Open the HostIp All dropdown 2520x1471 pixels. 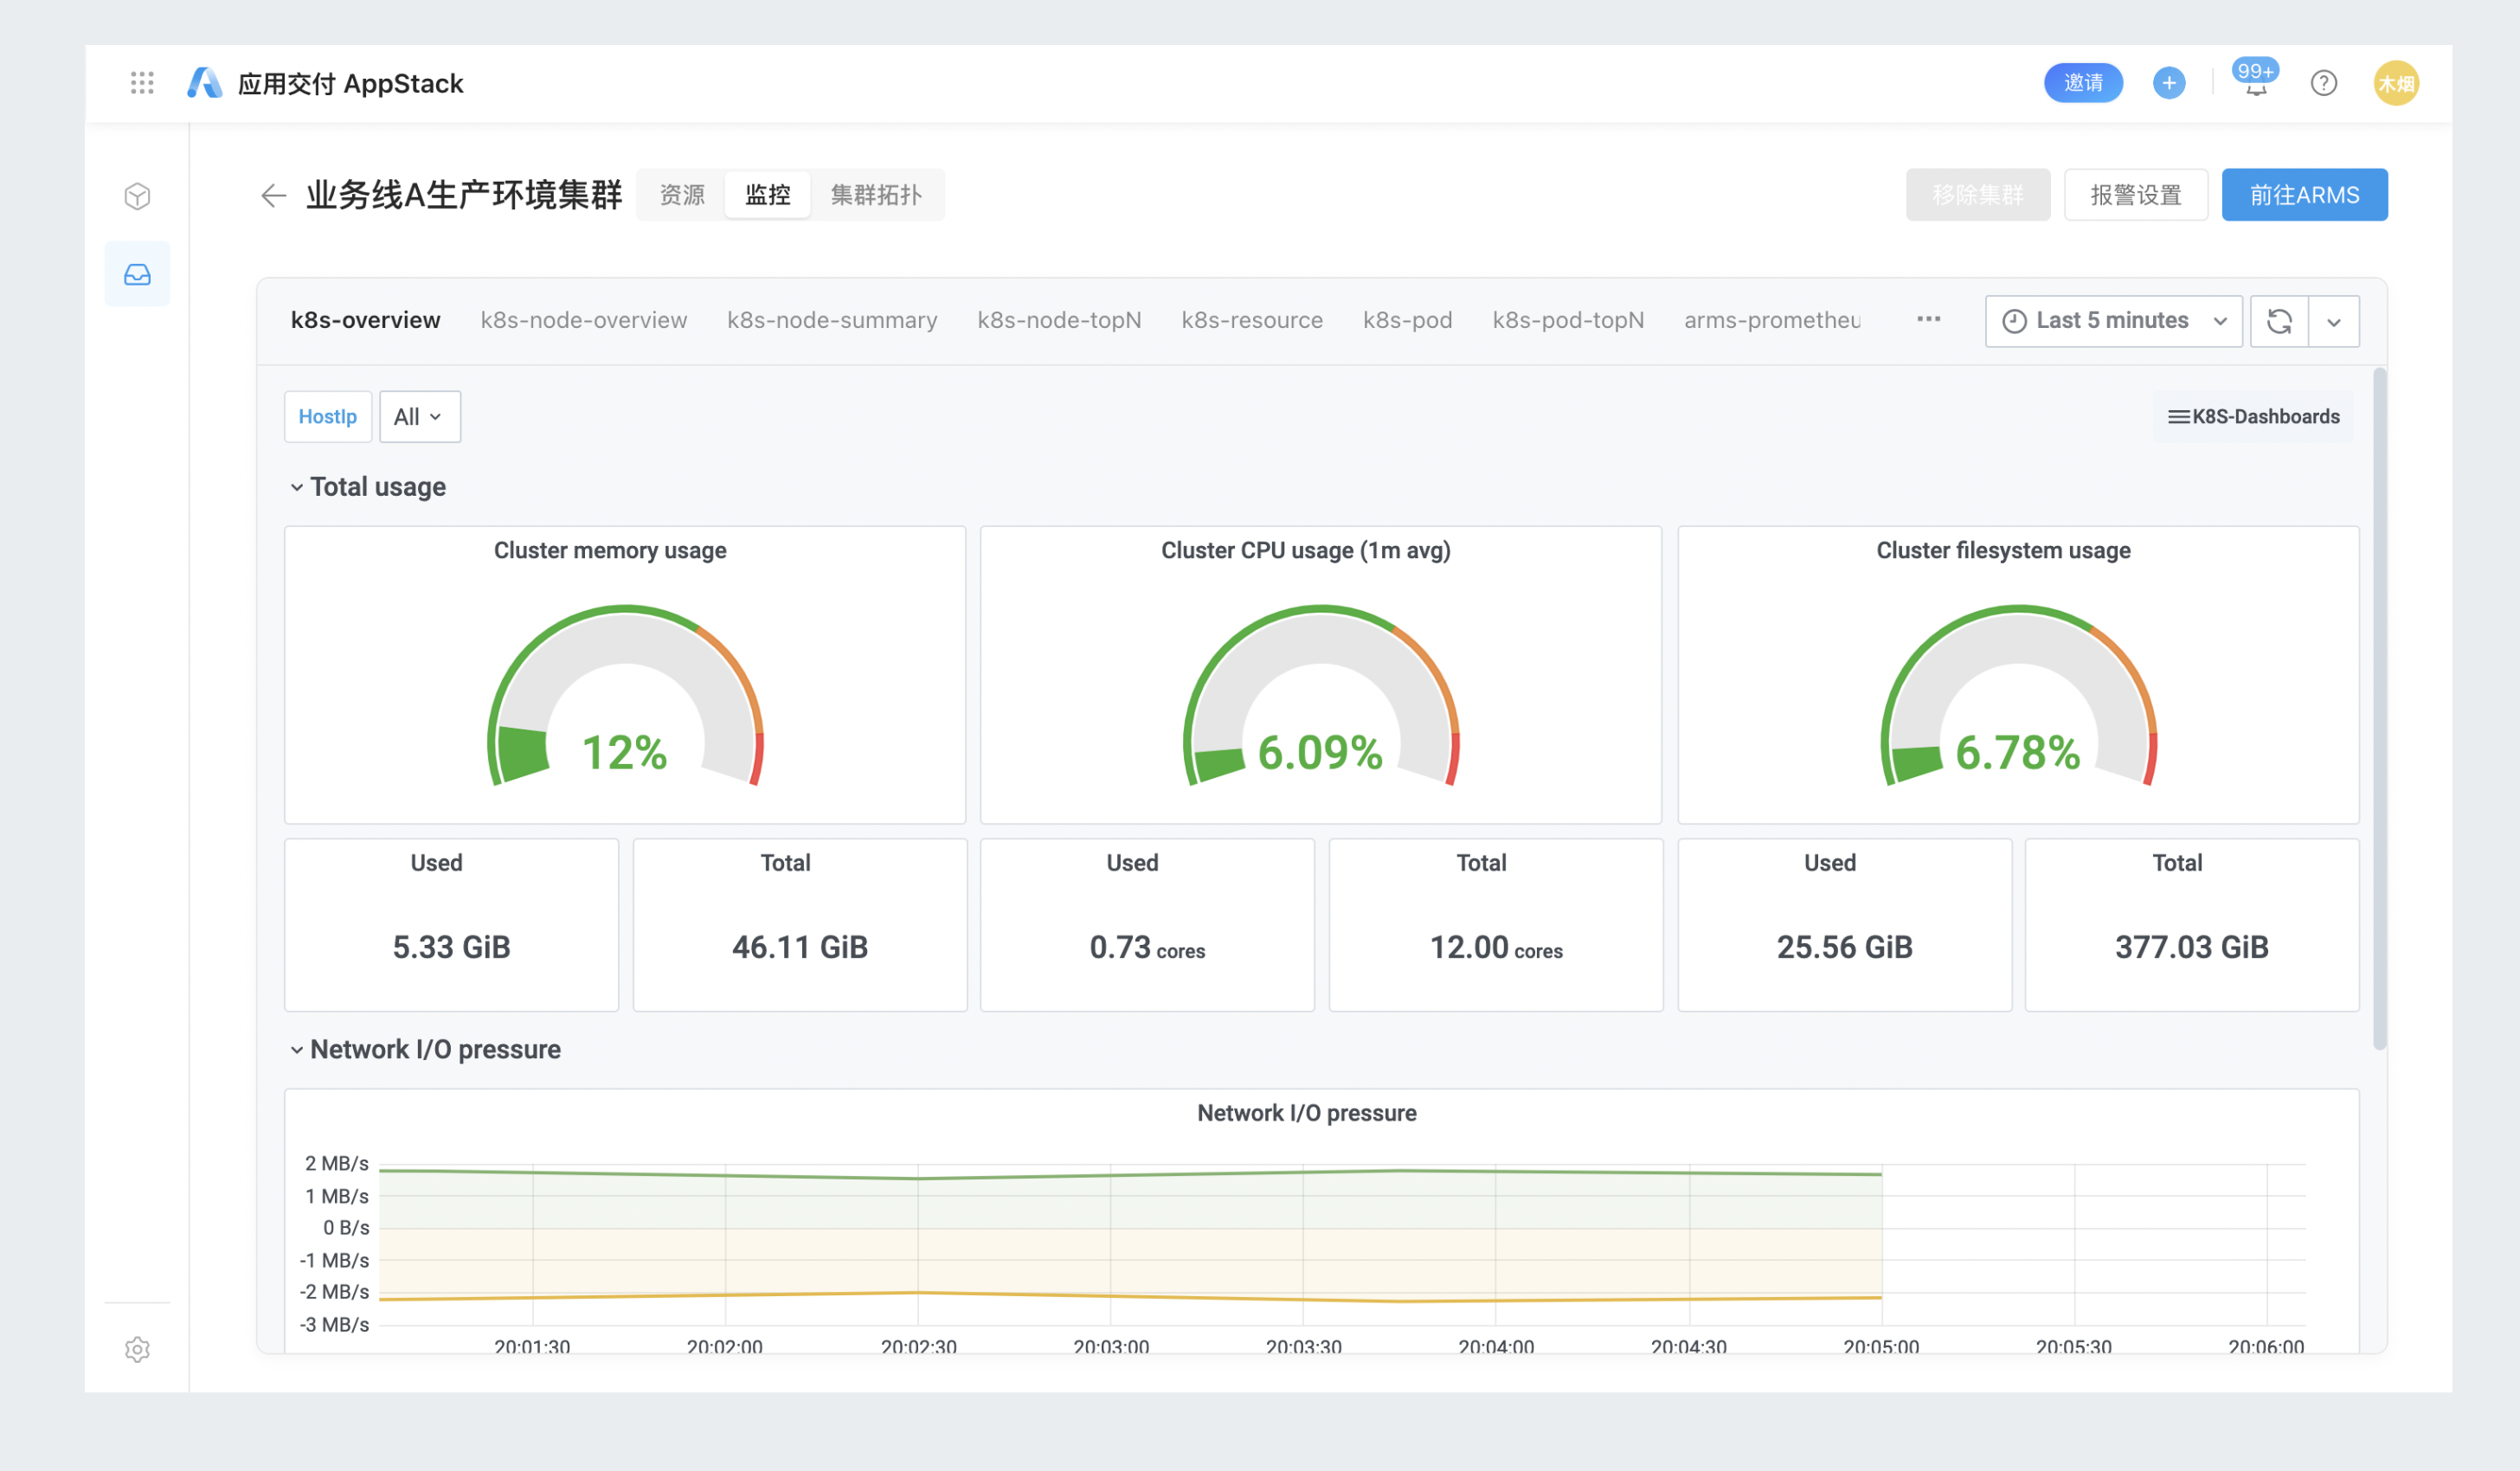(420, 417)
